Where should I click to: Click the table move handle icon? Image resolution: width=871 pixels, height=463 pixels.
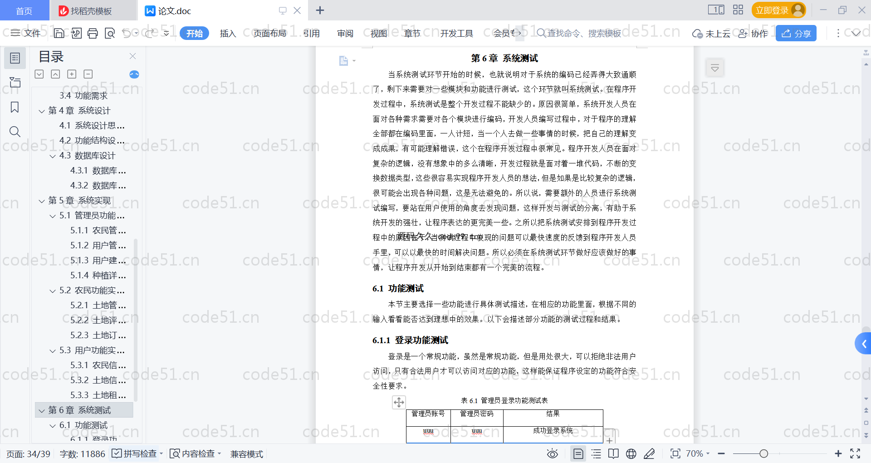(x=399, y=402)
